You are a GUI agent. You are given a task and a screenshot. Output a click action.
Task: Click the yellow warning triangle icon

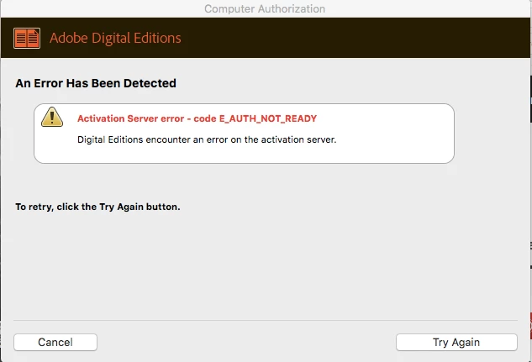pos(52,117)
